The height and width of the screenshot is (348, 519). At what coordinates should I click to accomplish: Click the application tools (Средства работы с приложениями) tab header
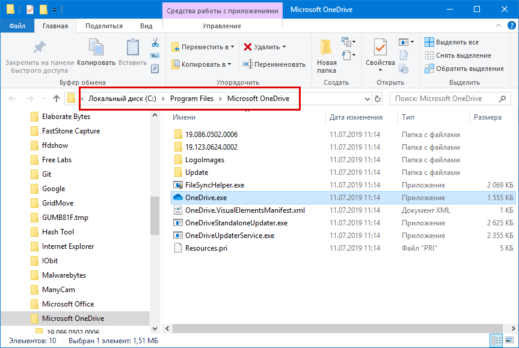click(223, 11)
